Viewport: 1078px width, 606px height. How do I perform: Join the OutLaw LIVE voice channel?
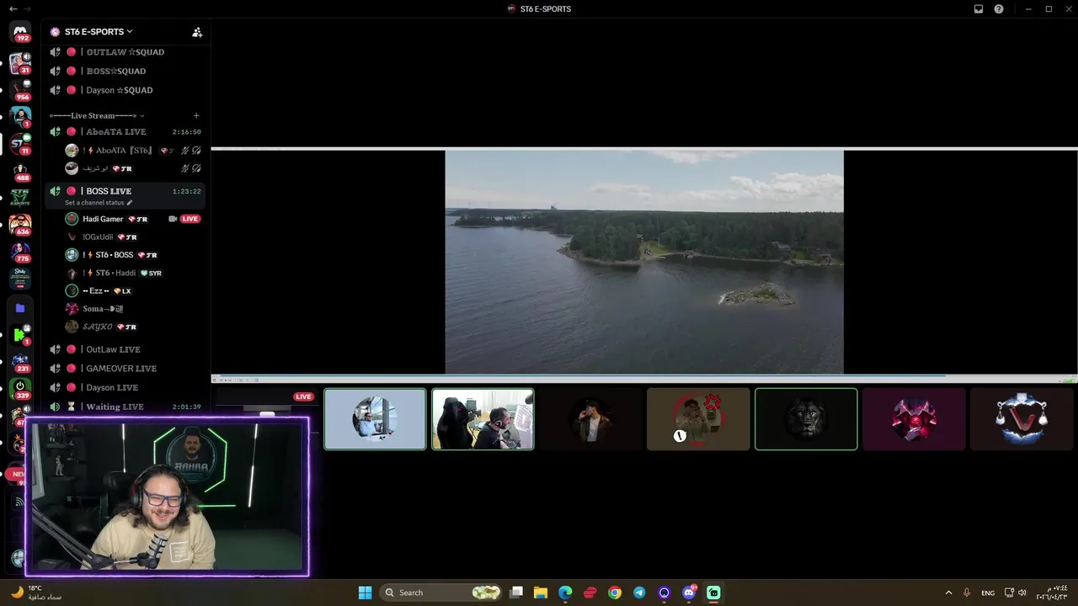pos(125,349)
